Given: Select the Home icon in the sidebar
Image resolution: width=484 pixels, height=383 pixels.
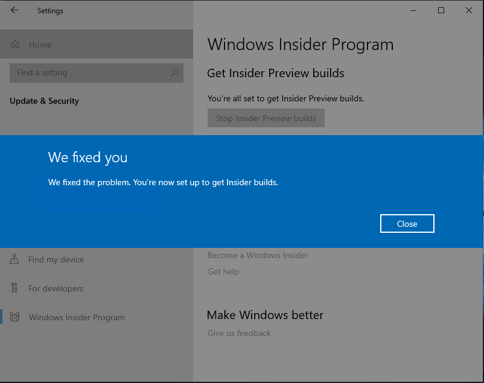Looking at the screenshot, I should click(14, 45).
